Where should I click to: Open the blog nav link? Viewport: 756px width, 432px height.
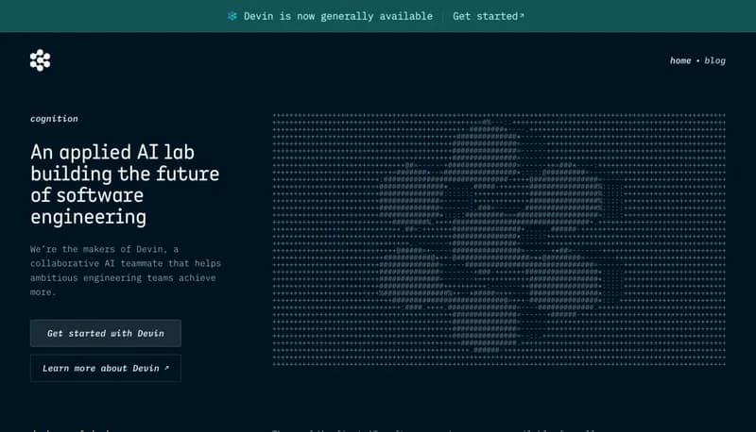pyautogui.click(x=714, y=60)
